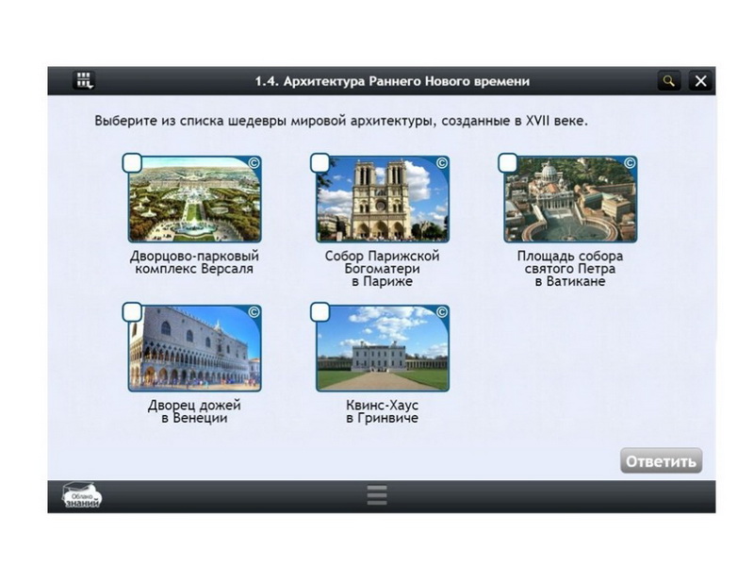Close the lesson with the X icon
The width and height of the screenshot is (754, 566).
699,81
